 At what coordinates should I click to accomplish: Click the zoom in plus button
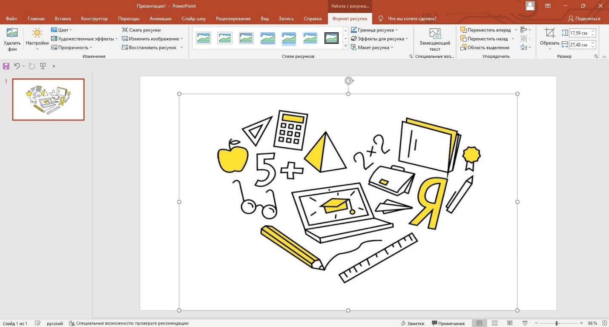click(x=581, y=323)
